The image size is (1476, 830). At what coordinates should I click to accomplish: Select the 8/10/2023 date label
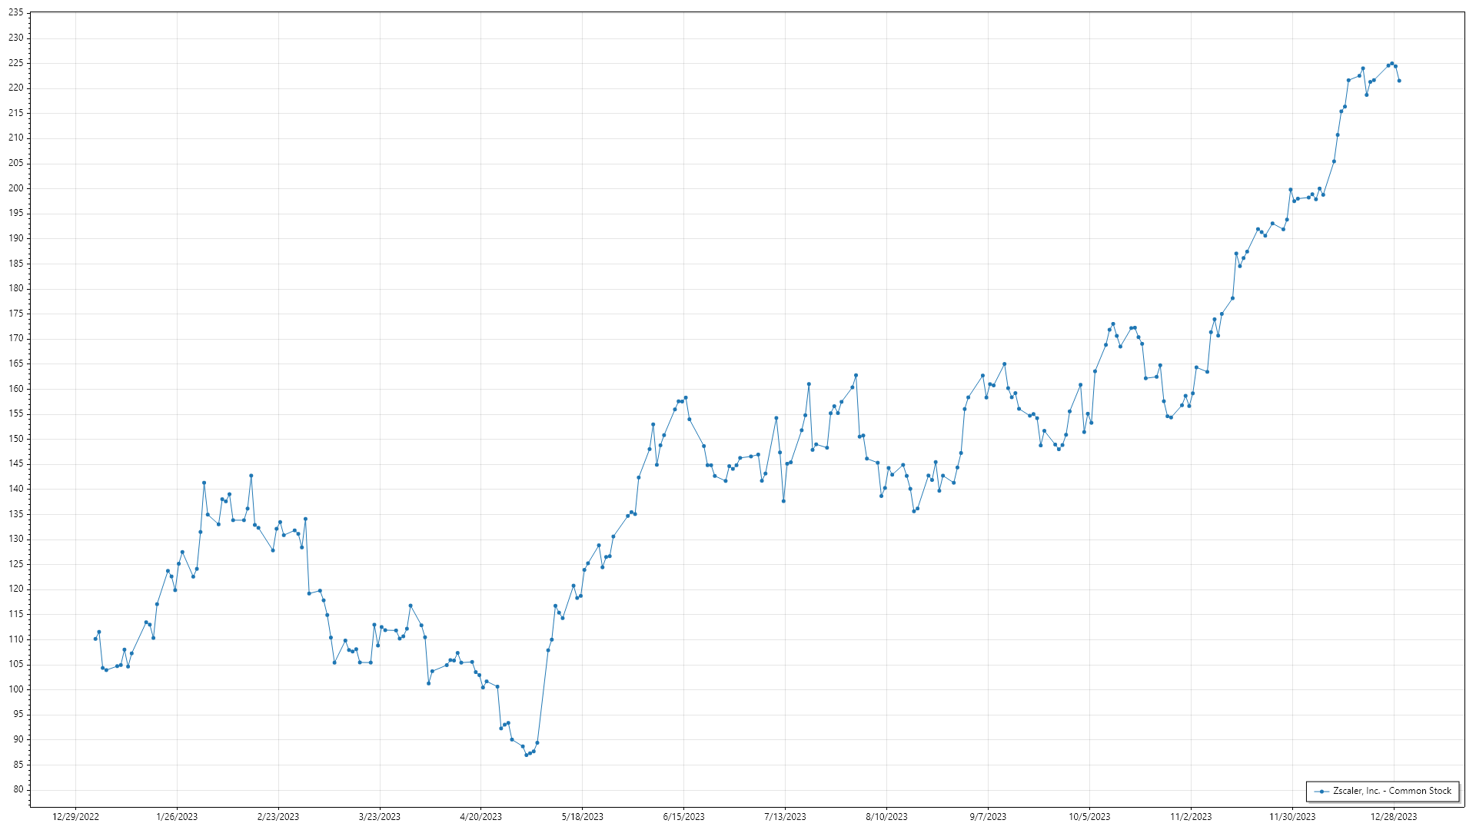886,817
